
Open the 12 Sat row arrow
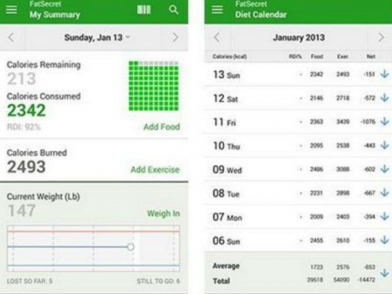385,97
